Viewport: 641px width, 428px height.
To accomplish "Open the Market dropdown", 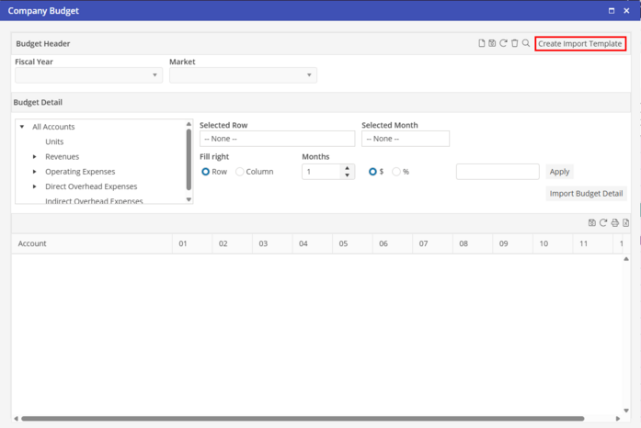I will tap(243, 75).
